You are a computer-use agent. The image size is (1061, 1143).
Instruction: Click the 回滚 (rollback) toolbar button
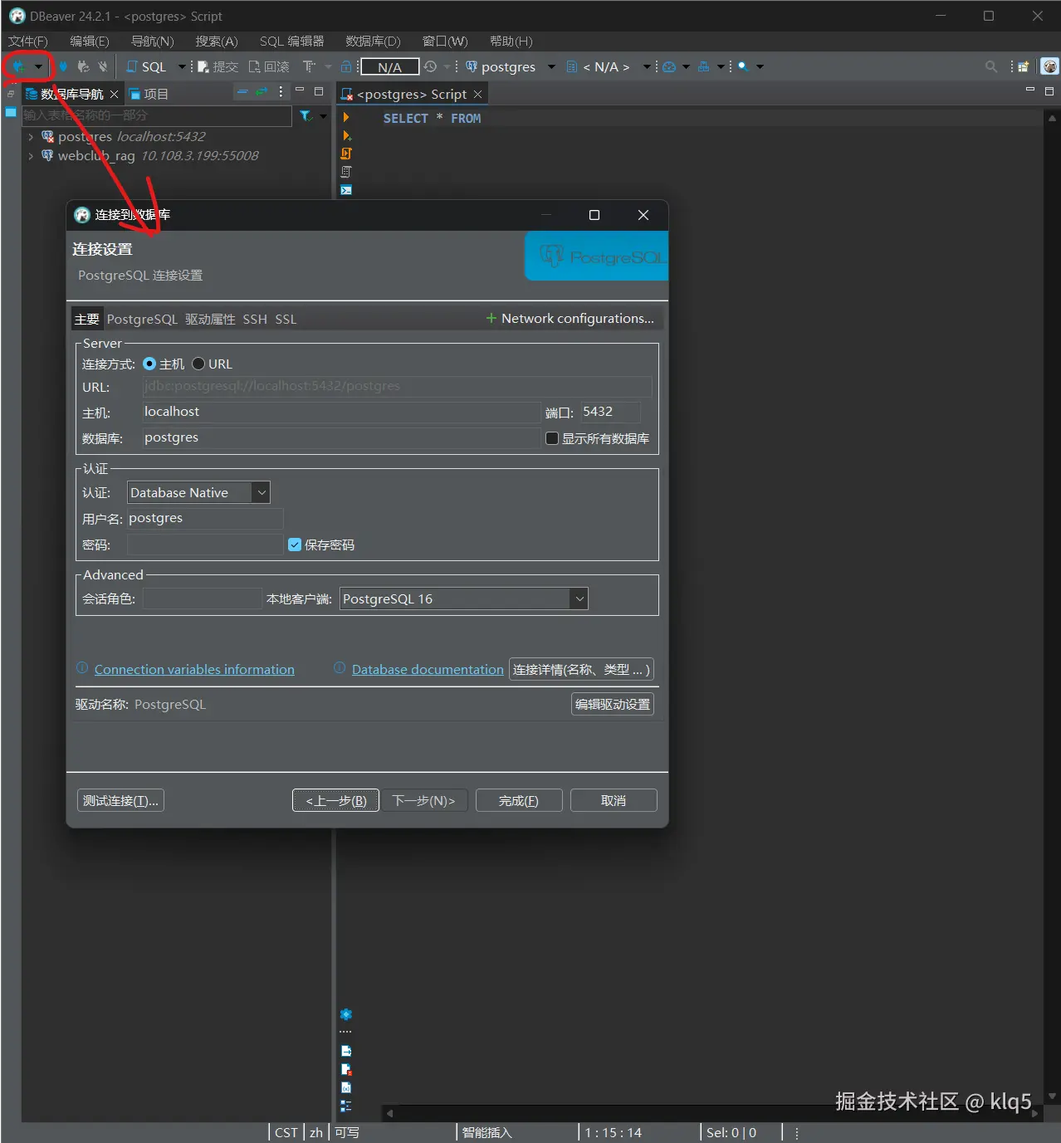[x=269, y=66]
